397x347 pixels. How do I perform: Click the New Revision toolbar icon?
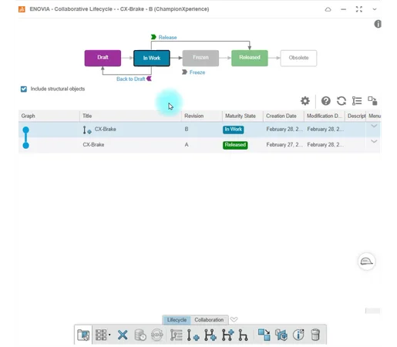pos(193,335)
